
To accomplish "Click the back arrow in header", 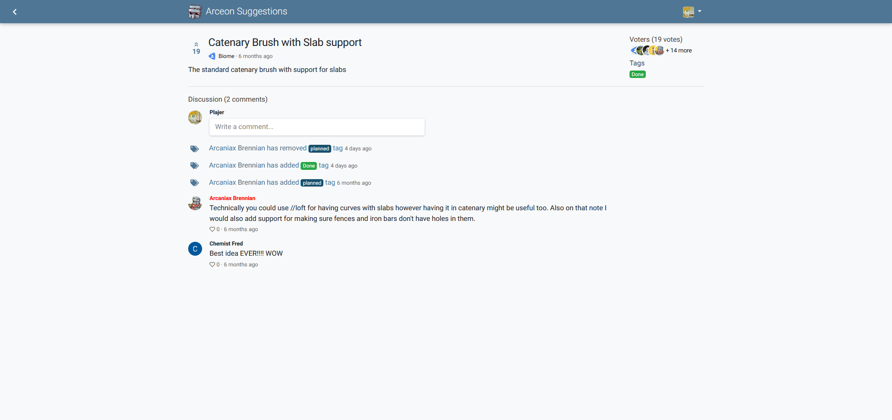I will pos(15,12).
